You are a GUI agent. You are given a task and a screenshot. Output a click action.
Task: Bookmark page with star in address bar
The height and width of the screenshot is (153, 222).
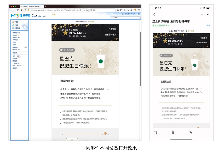click(87, 10)
